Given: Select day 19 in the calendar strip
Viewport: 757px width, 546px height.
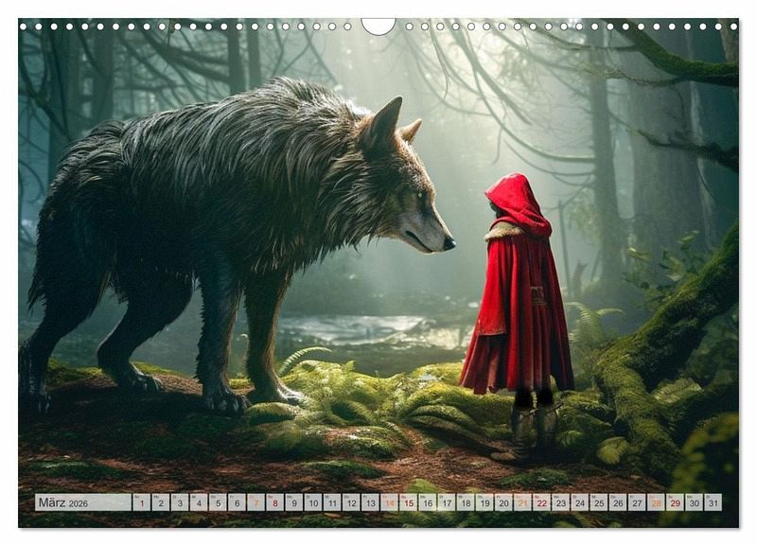Looking at the screenshot, I should click(484, 502).
